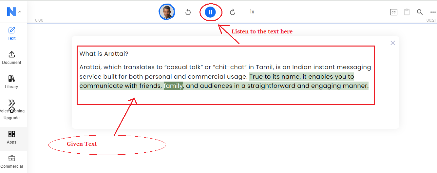Skip forward in the audio

(233, 12)
